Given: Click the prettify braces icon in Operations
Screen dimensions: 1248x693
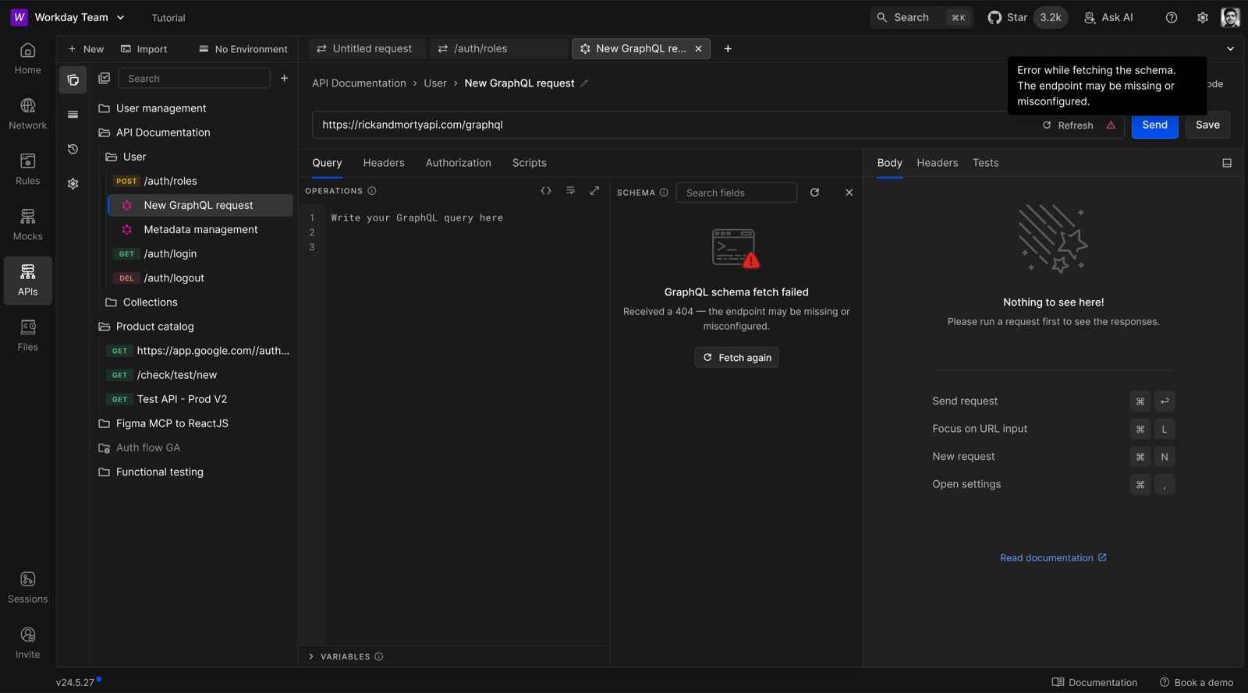Looking at the screenshot, I should [546, 191].
